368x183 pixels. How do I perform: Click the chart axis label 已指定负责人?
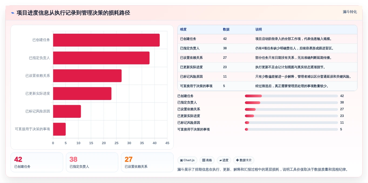coord(39,58)
